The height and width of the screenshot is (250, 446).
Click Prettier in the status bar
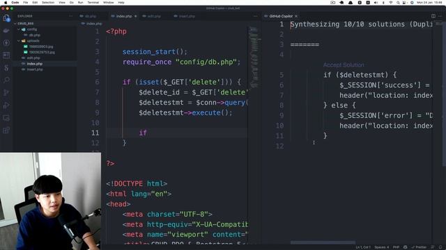point(419,247)
